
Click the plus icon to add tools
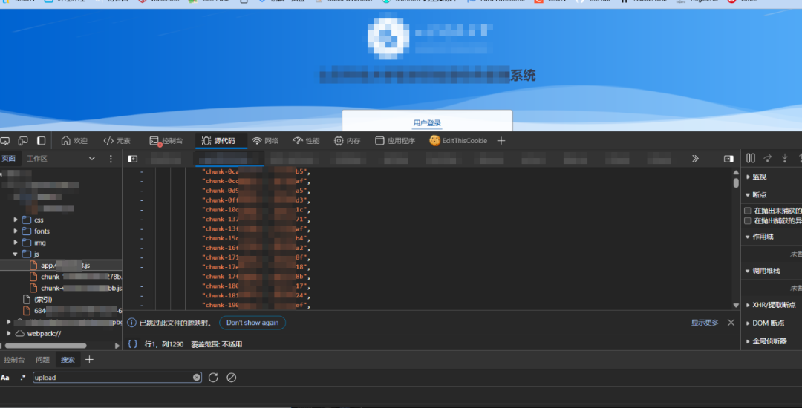[x=501, y=141]
